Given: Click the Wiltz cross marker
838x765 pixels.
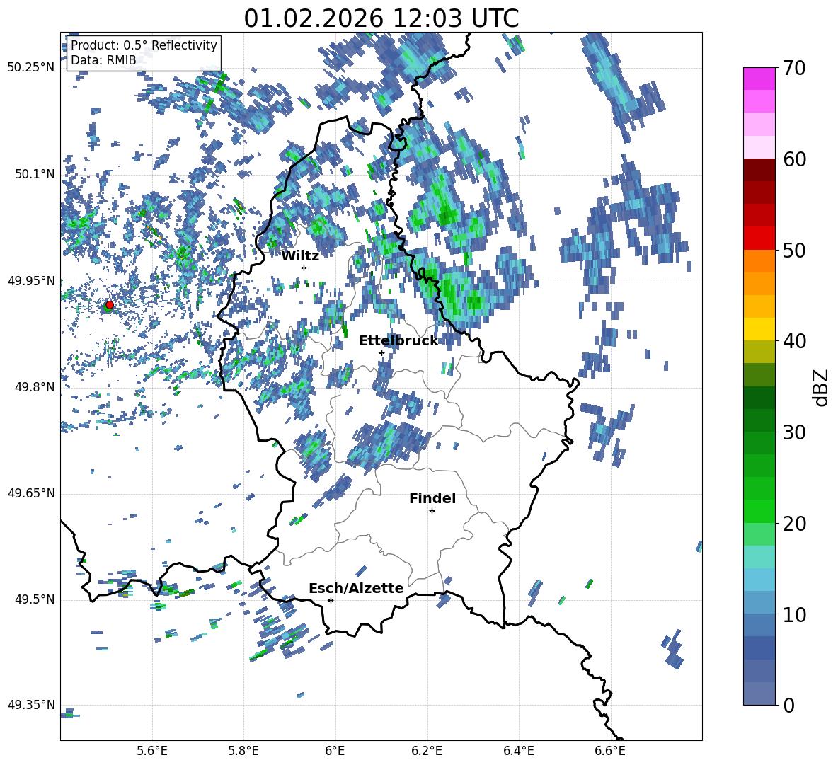Looking at the screenshot, I should (304, 268).
